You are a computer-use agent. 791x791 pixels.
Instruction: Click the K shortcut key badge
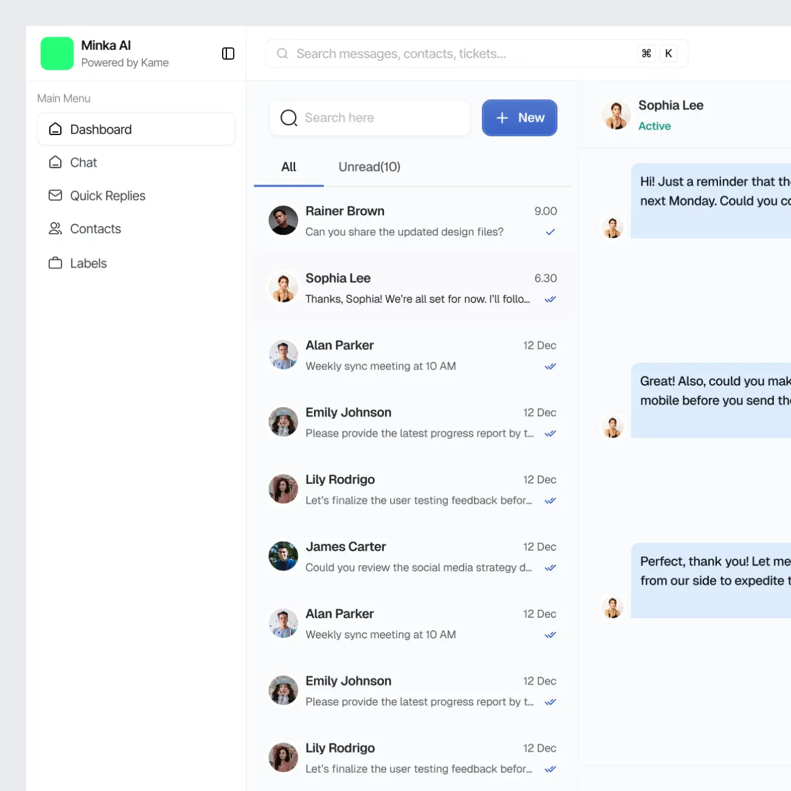(669, 54)
